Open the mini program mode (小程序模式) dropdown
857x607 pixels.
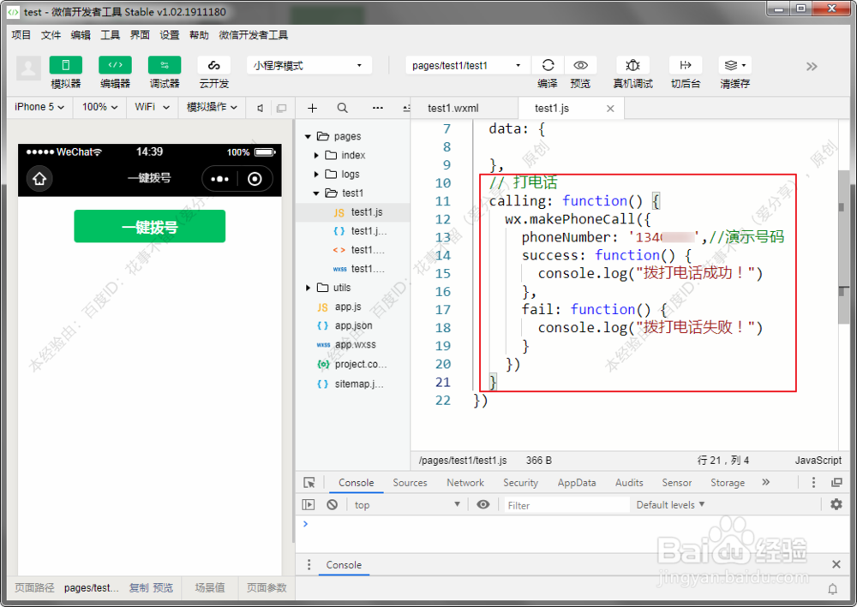(309, 65)
